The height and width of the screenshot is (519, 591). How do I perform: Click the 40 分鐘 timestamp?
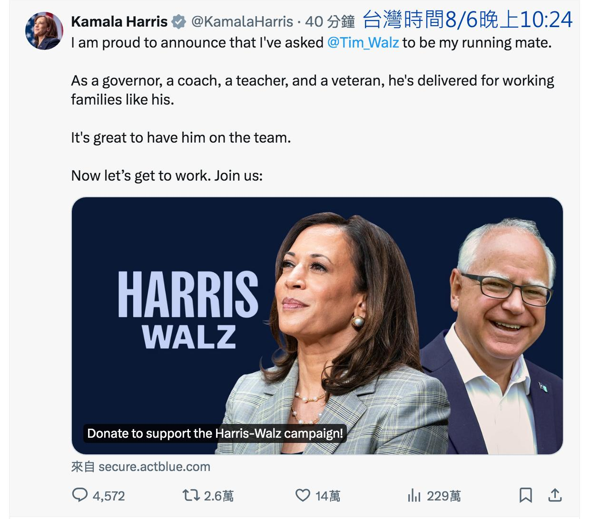330,22
